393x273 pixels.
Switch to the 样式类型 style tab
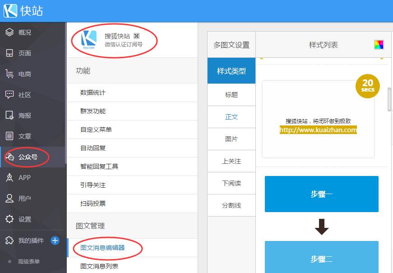pos(231,71)
